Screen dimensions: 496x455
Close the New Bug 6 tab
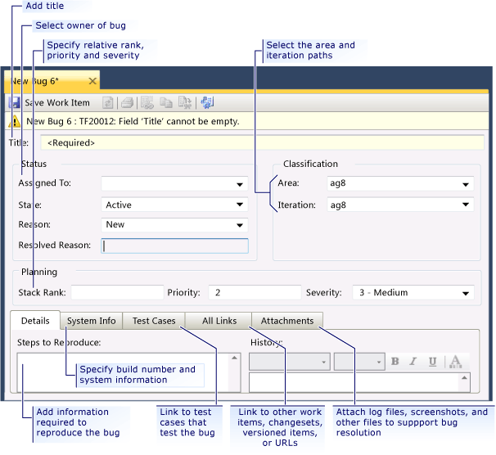[92, 81]
